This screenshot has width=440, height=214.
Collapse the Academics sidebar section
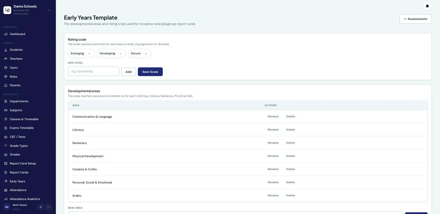point(51,95)
